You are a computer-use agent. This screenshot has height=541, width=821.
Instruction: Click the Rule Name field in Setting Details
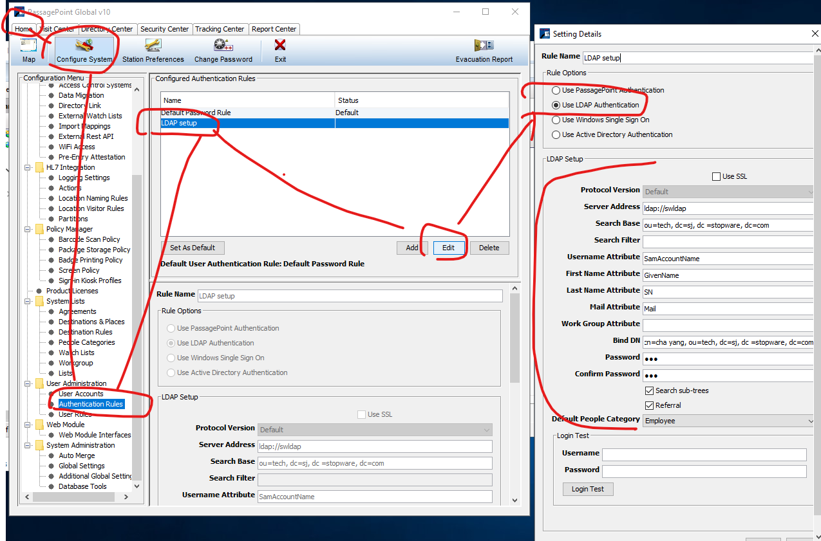(699, 58)
